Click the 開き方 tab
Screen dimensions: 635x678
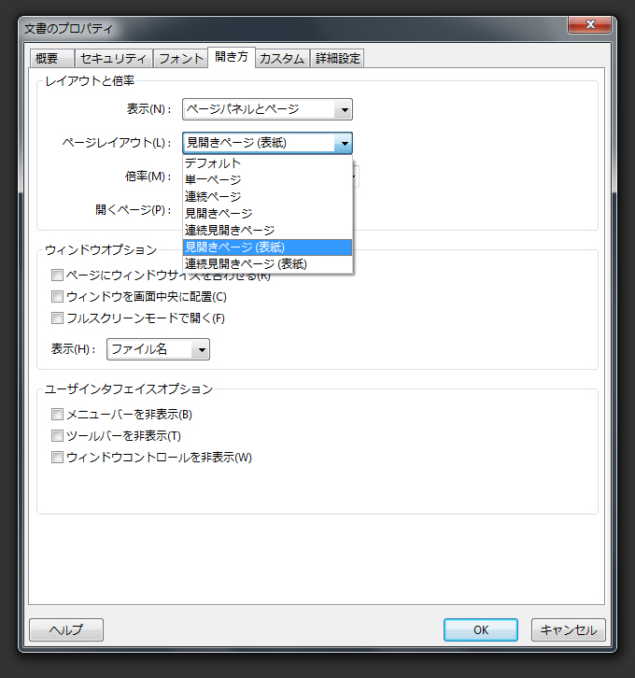(x=232, y=57)
